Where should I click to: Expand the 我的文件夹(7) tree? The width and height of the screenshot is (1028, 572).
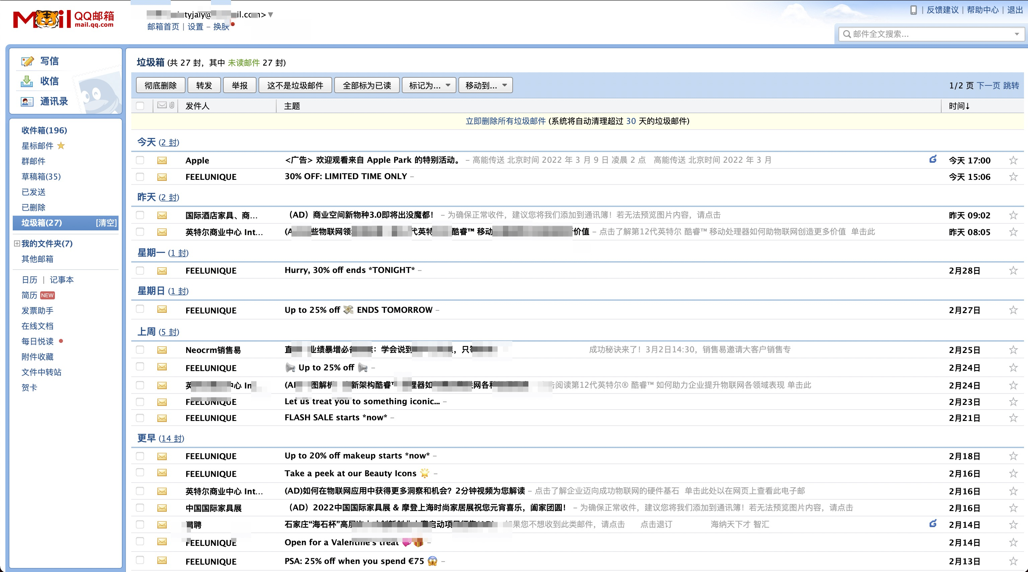pos(17,243)
